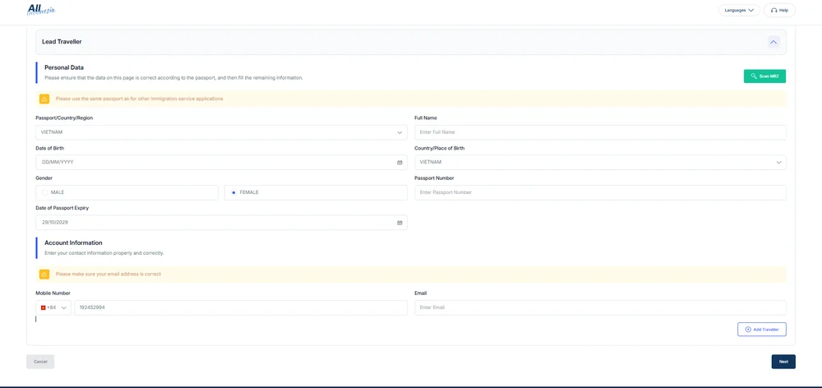Select the FEMALE gender option
Viewport: 822px width, 388px height.
pyautogui.click(x=233, y=192)
